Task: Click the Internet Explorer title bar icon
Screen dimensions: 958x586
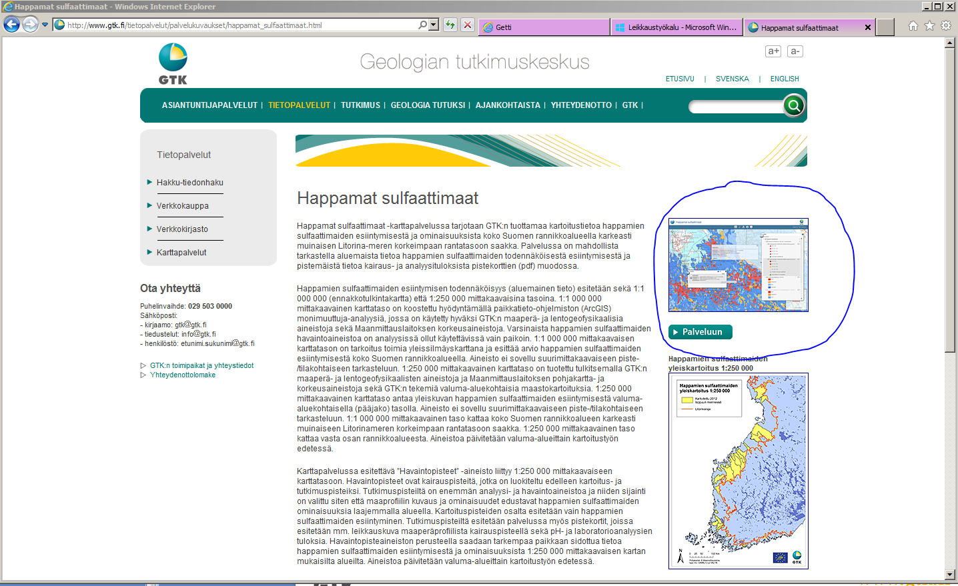Action: [x=7, y=6]
